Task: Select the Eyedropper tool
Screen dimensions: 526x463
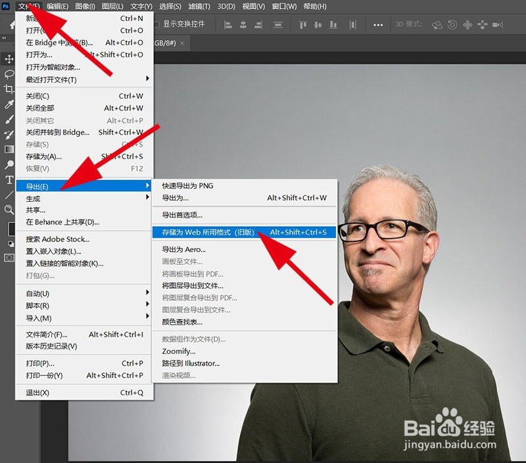Action: (9, 105)
